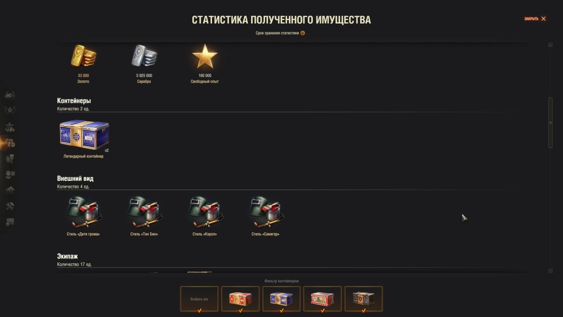Click the silver bars Серебро icon
This screenshot has width=563, height=317.
pos(144,56)
